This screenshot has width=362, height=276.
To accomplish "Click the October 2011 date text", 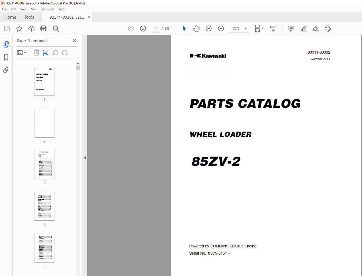I will [320, 59].
